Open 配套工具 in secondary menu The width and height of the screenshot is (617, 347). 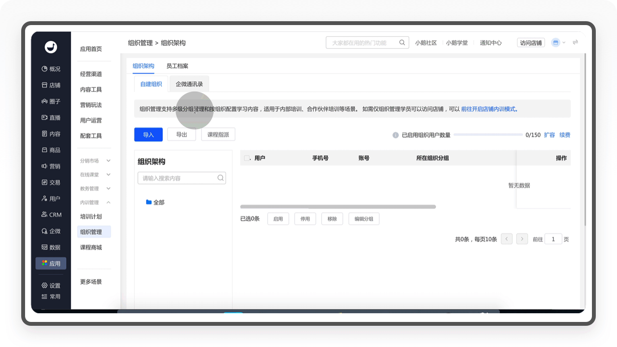(x=91, y=136)
